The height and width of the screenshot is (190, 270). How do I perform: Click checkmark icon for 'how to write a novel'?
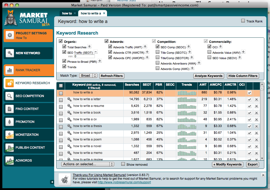[x=250, y=146]
